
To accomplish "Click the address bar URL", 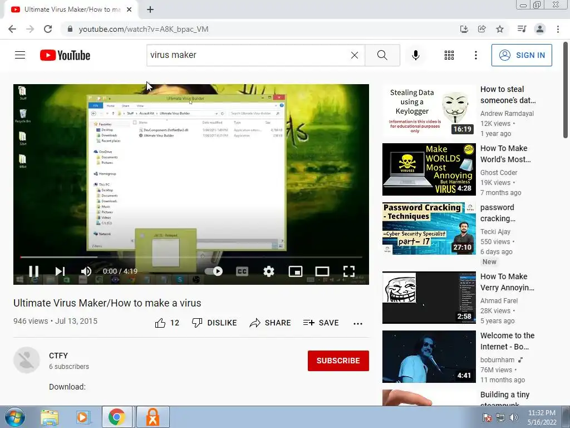I will 144,29.
